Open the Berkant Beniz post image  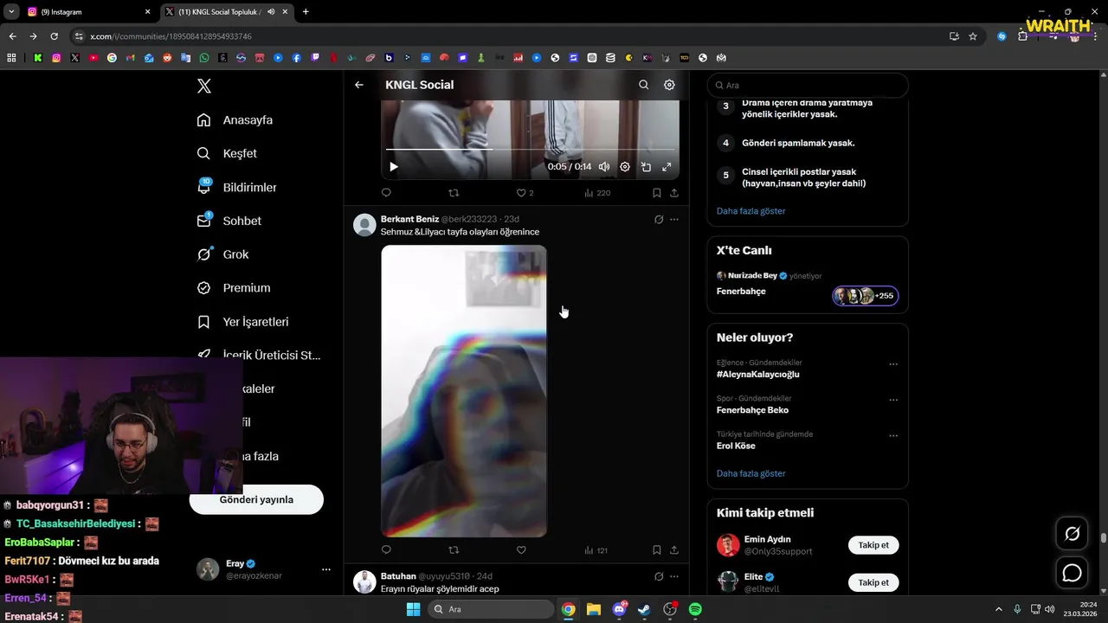(464, 391)
